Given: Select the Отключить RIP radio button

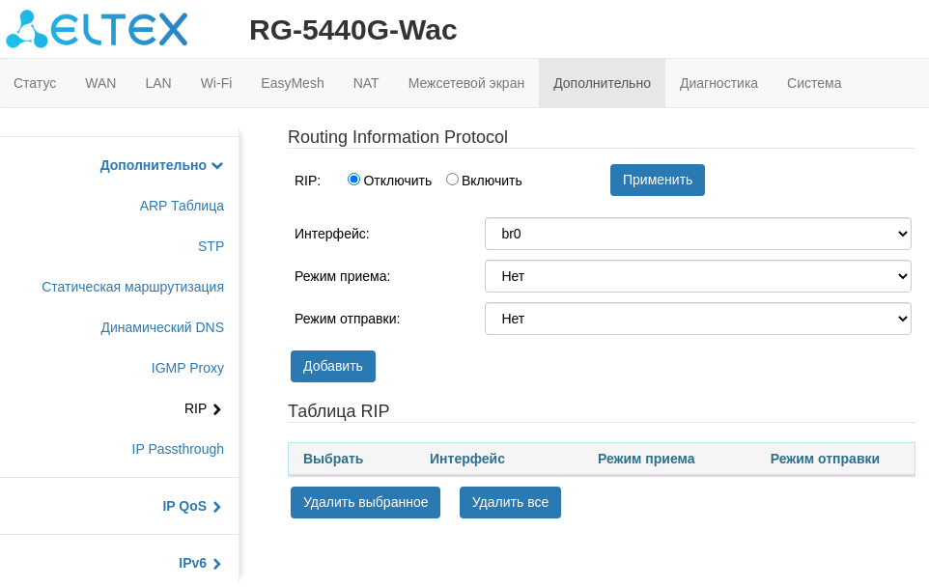Looking at the screenshot, I should 353,180.
